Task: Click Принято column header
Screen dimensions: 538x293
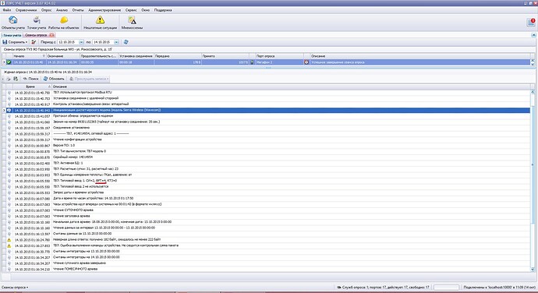Action: (225, 56)
